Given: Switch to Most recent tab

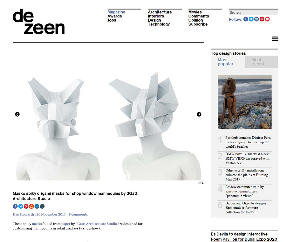Looking at the screenshot, I should click(x=262, y=62).
